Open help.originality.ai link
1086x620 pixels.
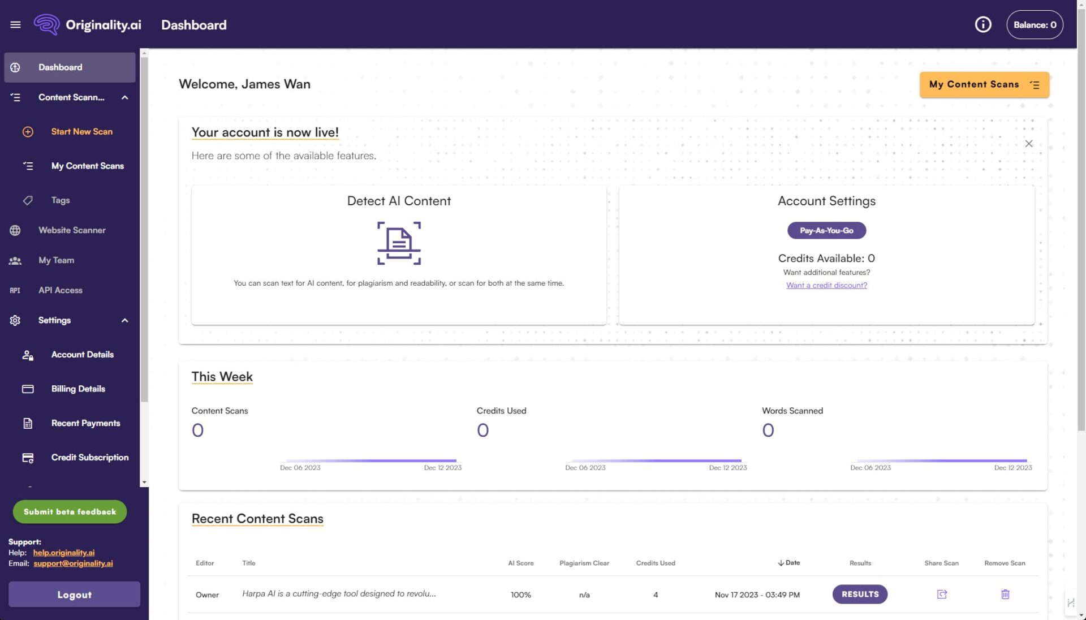(64, 553)
